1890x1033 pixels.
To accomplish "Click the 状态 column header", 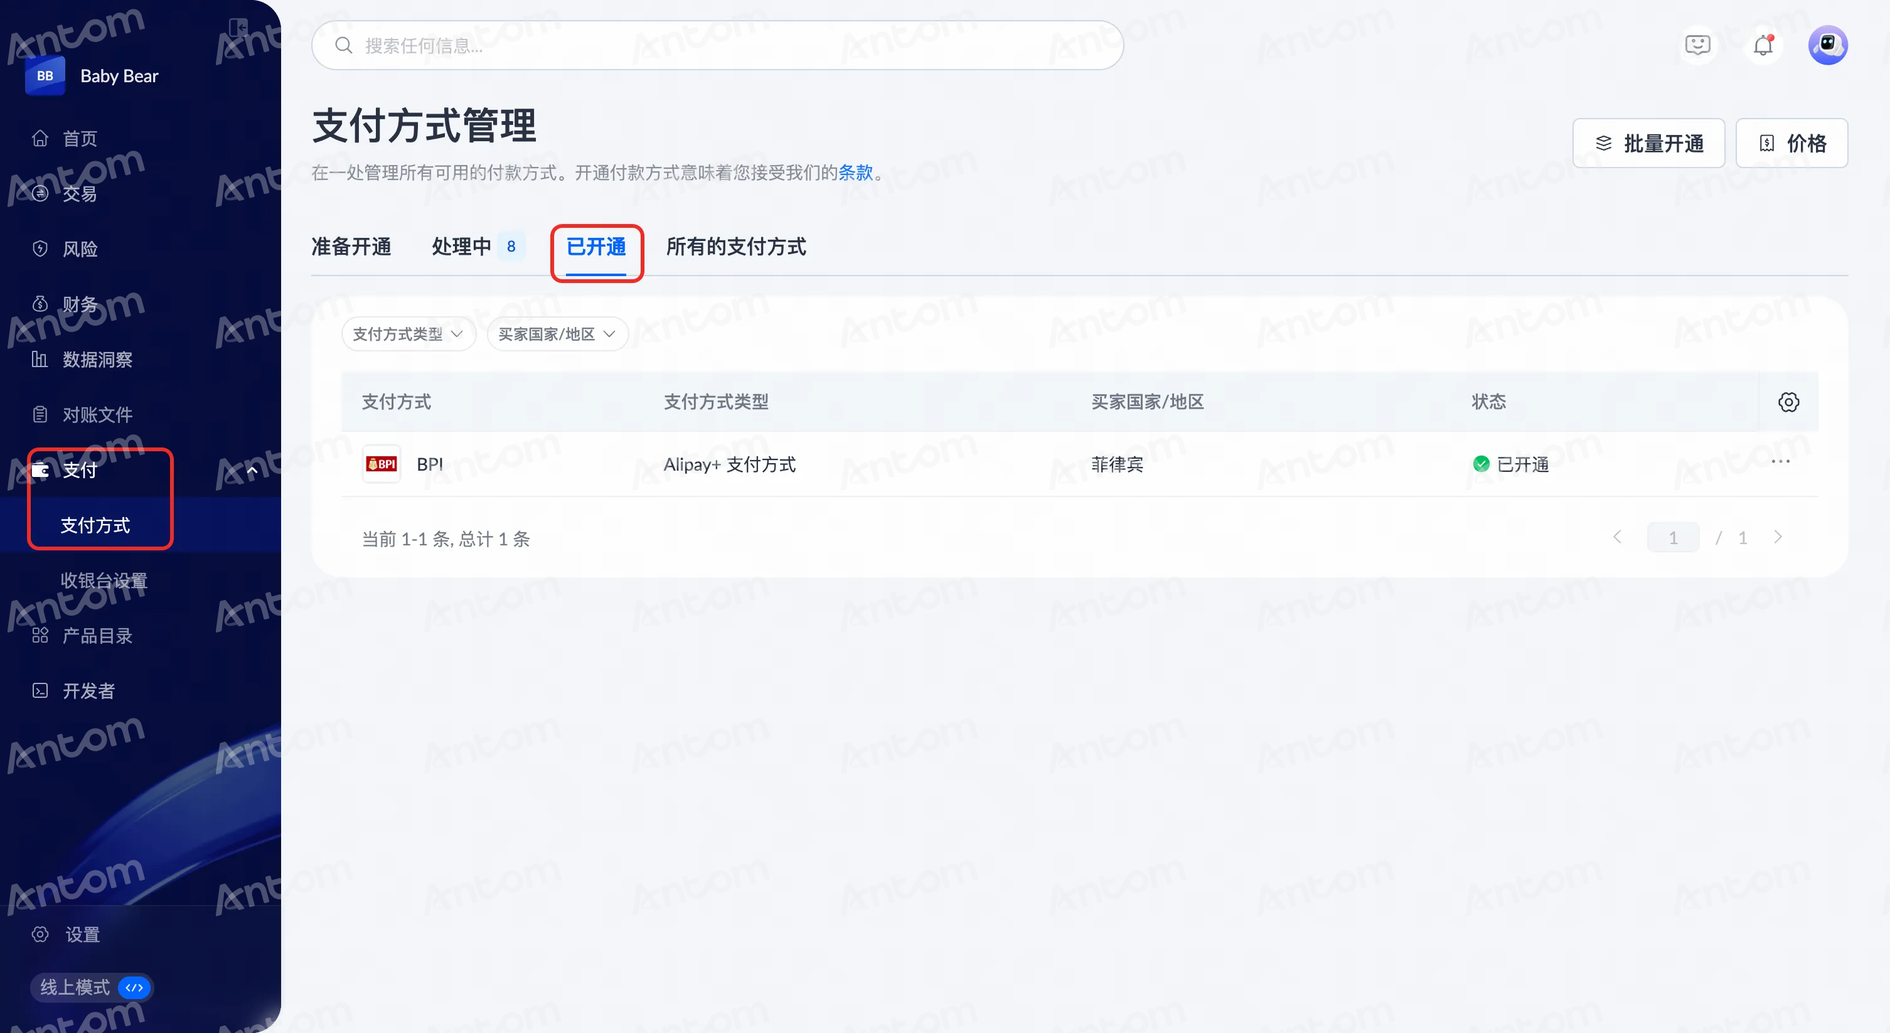I will [1488, 402].
